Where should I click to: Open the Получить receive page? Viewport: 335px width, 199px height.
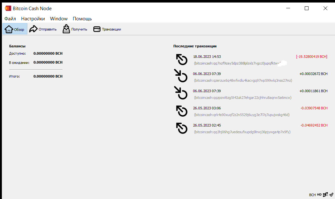coord(75,29)
